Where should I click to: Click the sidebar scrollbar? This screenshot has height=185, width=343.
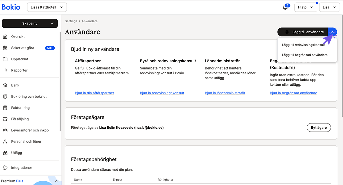click(x=60, y=81)
